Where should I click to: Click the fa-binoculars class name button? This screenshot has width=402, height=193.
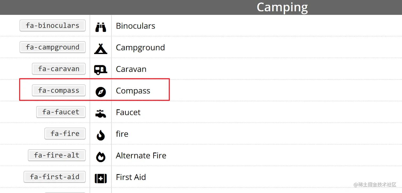pos(53,26)
